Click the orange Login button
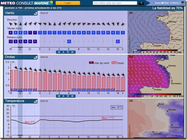Image resolution: width=187 pixels, height=140 pixels. point(68,3)
